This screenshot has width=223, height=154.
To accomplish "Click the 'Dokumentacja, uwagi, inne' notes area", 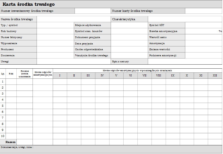I will click(x=111, y=149).
